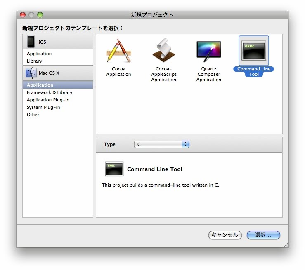Screen dimensions: 305x270
Task: Select Application under Mac OS X section
Action: pyautogui.click(x=40, y=85)
